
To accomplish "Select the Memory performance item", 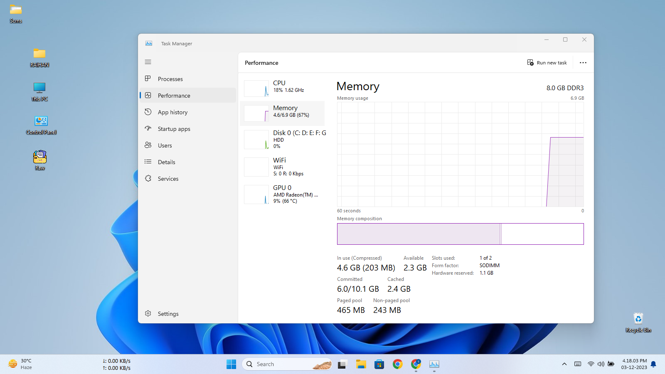I will (283, 113).
